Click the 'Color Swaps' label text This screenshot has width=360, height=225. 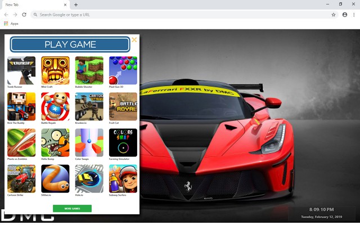(82, 159)
